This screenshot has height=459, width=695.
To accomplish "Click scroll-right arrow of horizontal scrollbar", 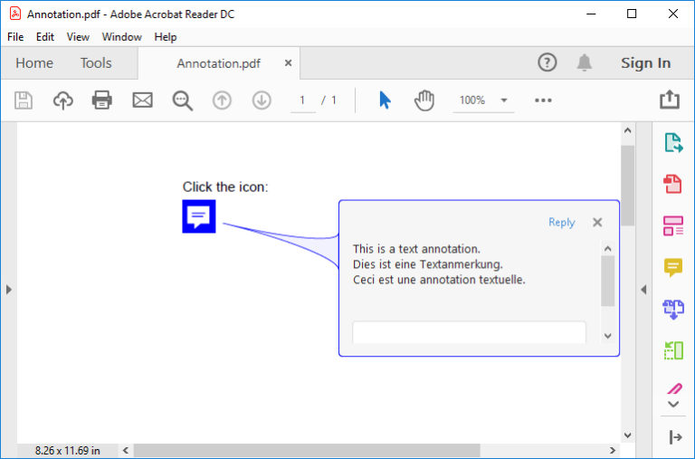I will click(613, 451).
